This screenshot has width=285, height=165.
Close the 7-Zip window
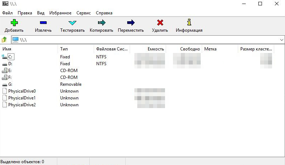pos(277,4)
